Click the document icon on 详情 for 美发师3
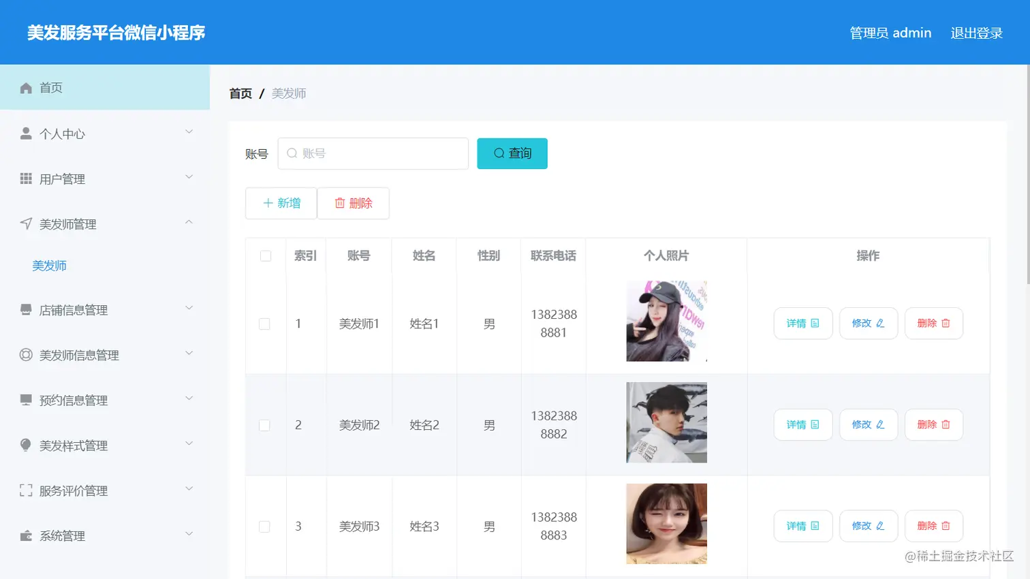This screenshot has width=1030, height=579. coord(815,526)
